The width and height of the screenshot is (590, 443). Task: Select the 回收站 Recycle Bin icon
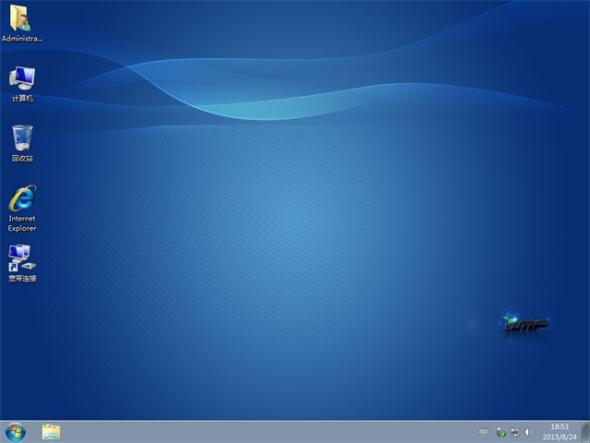point(22,138)
